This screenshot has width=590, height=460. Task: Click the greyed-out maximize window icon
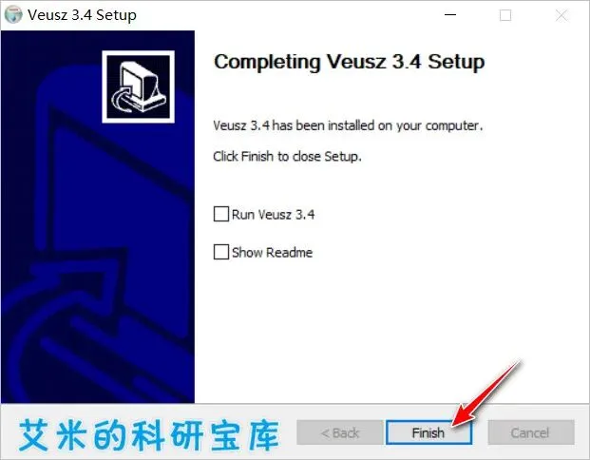pyautogui.click(x=504, y=15)
